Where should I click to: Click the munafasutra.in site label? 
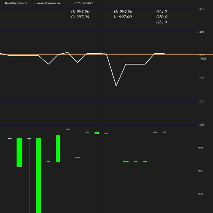click(x=49, y=3)
